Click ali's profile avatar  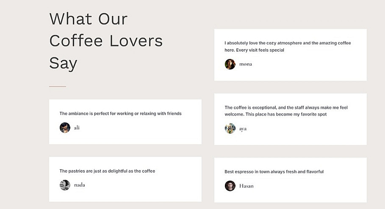(65, 128)
